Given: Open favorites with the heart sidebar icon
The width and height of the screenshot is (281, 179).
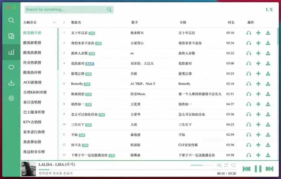Looking at the screenshot, I should (x=11, y=67).
